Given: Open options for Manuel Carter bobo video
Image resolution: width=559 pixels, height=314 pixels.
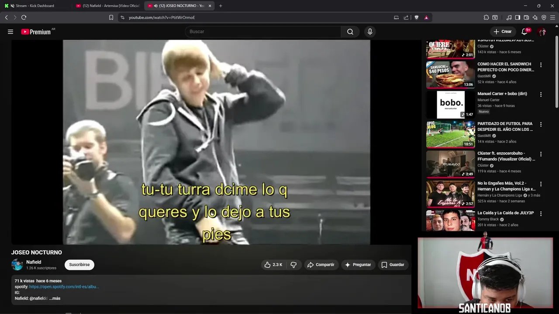Looking at the screenshot, I should [541, 95].
